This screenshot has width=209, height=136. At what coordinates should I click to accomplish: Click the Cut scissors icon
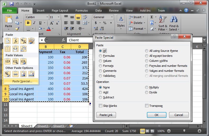(17, 17)
